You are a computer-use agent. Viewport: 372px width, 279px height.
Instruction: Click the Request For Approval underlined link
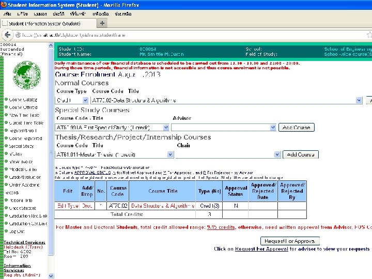tap(261, 249)
